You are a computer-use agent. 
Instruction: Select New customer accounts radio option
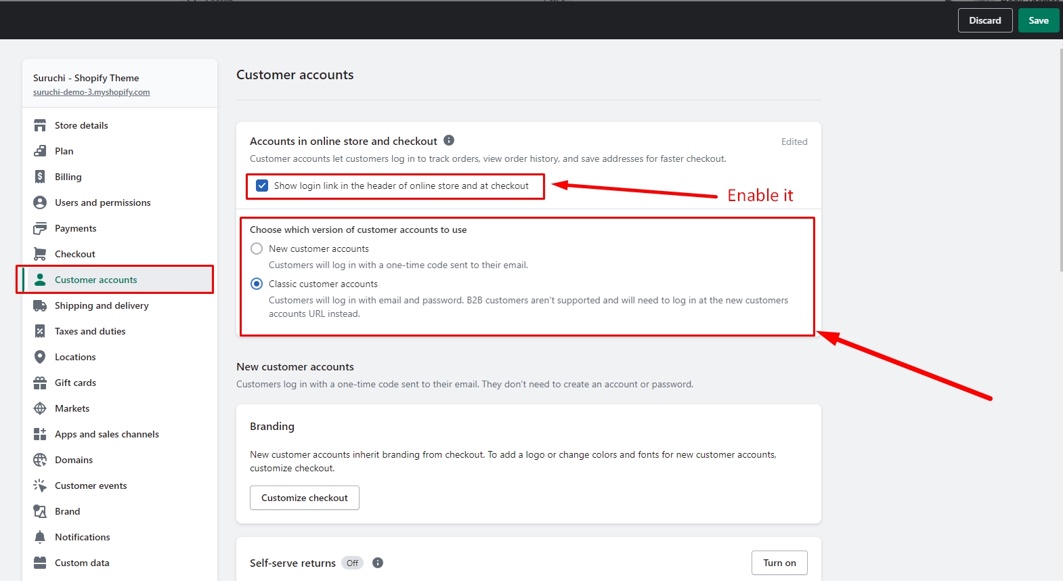click(x=257, y=249)
